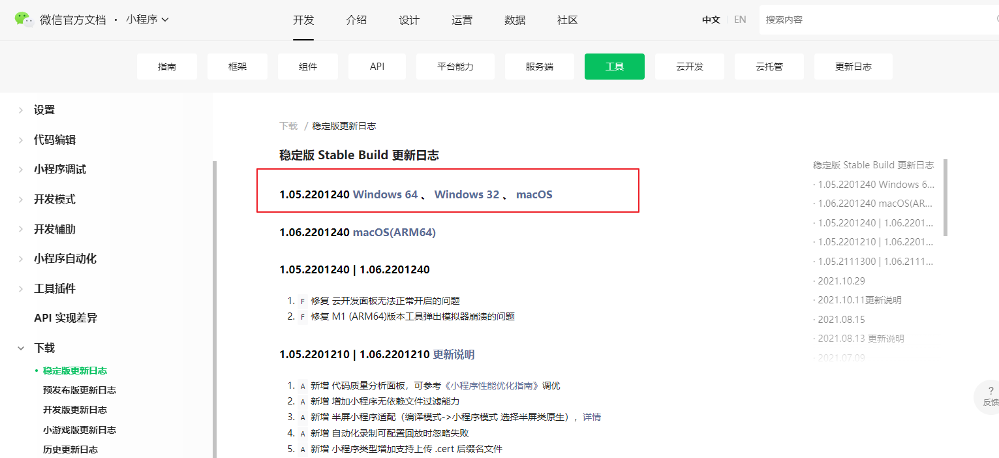Switch language to EN
Image resolution: width=999 pixels, height=458 pixels.
click(x=740, y=20)
